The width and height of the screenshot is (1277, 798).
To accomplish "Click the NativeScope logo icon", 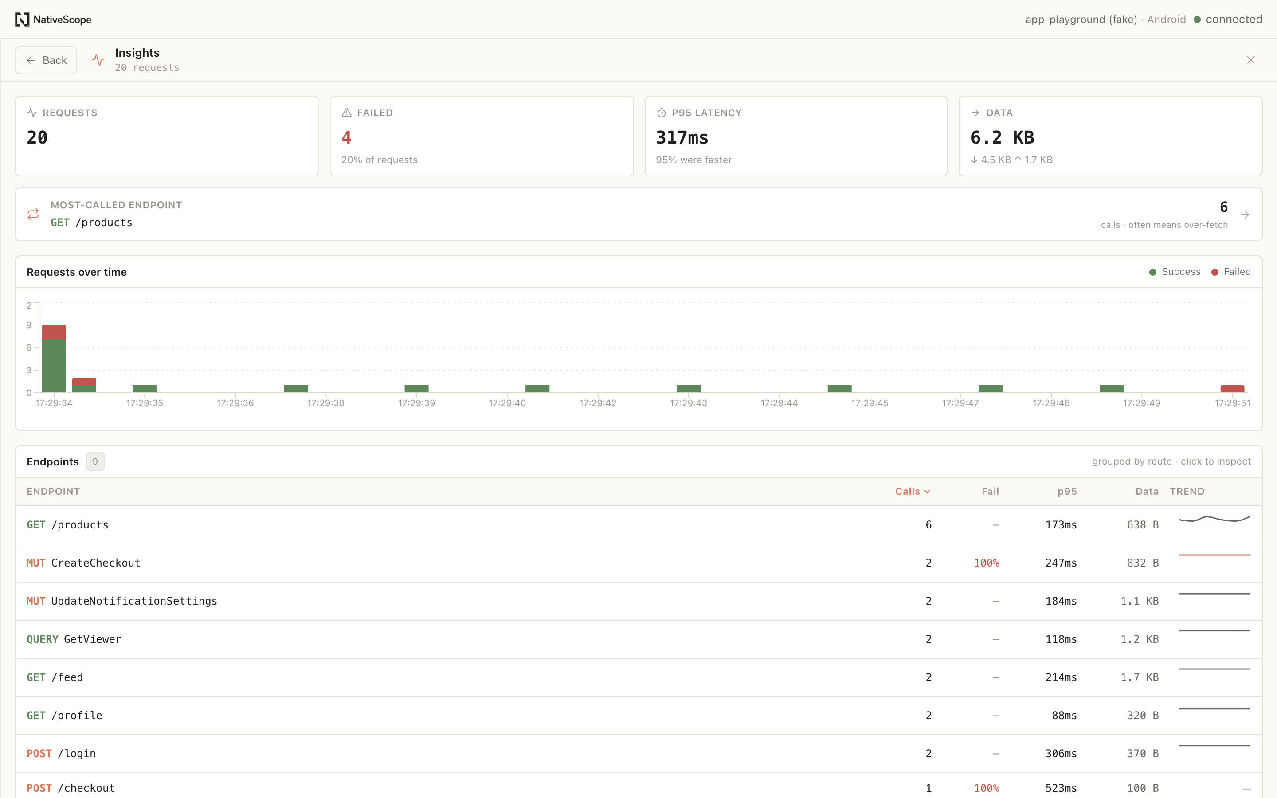I will 22,20.
